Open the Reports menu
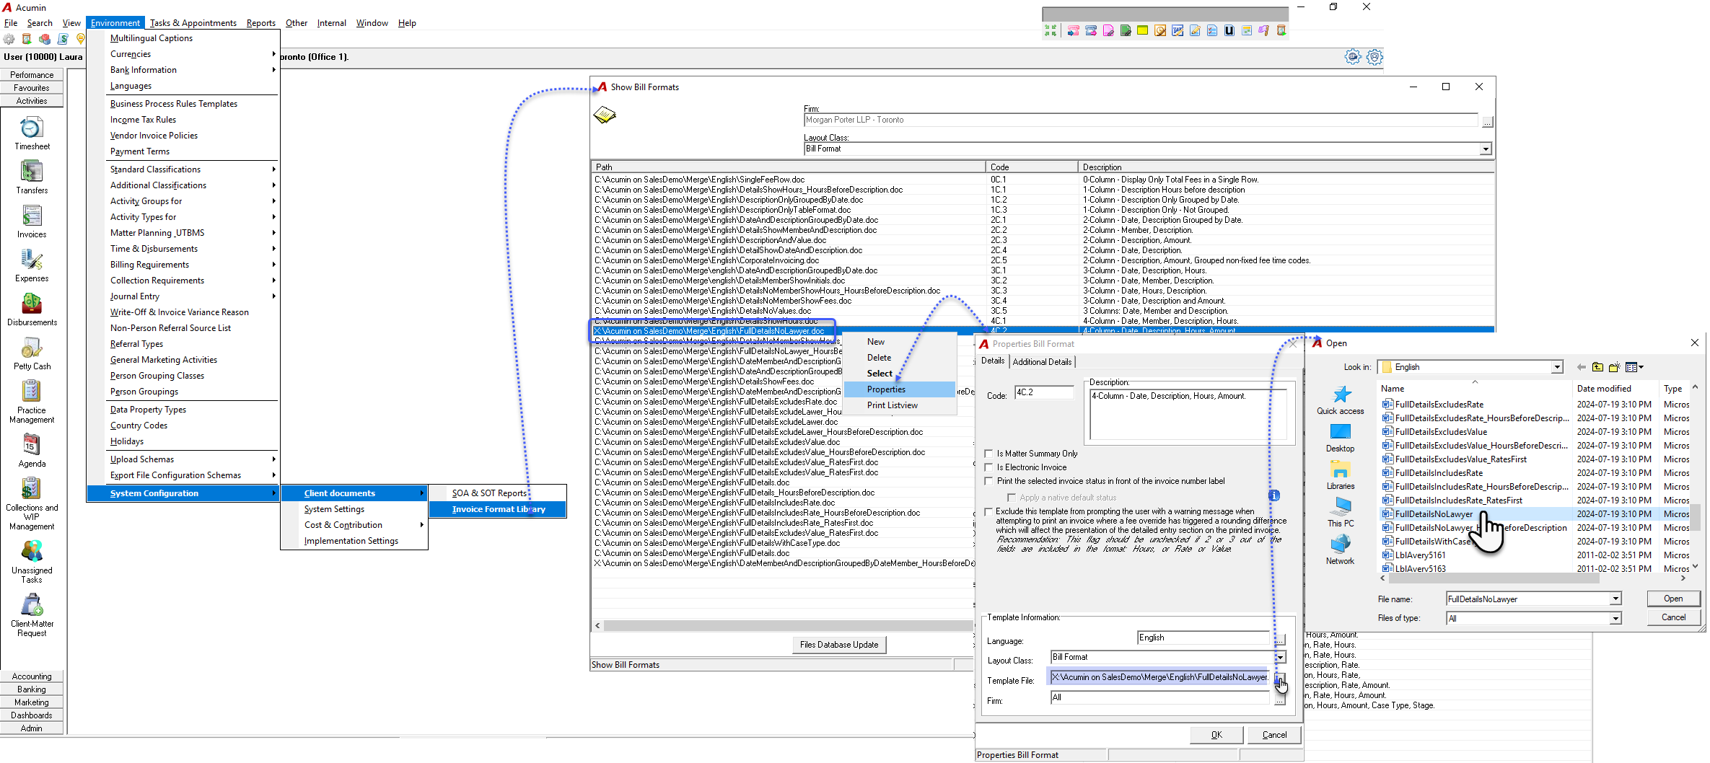This screenshot has height=763, width=1710. (x=260, y=23)
